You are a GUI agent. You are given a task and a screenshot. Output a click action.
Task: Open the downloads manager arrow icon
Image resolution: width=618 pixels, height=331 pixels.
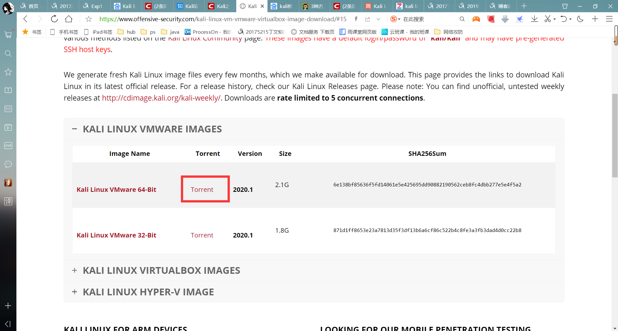tap(534, 19)
